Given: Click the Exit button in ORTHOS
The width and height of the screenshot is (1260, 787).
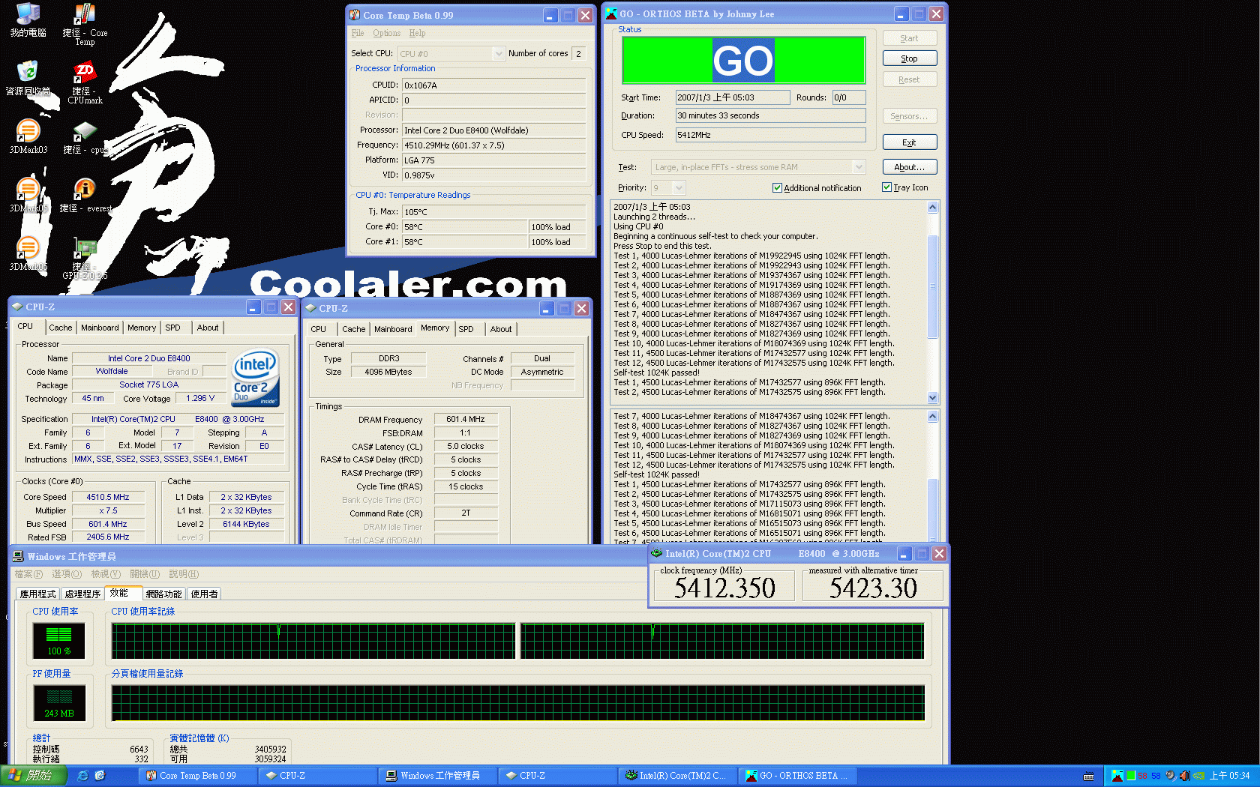Looking at the screenshot, I should [x=909, y=142].
